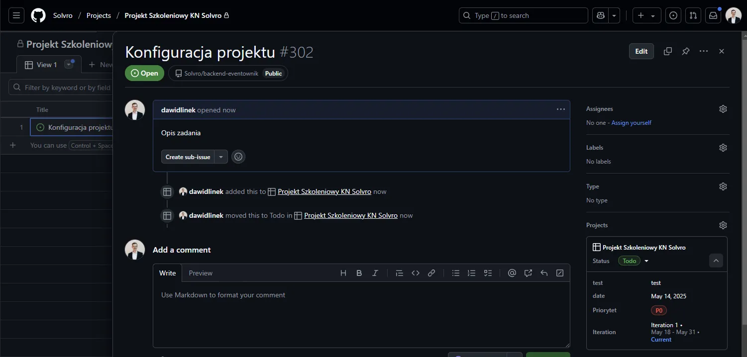The image size is (747, 357).
Task: Select the View 1 tab
Action: tap(41, 65)
